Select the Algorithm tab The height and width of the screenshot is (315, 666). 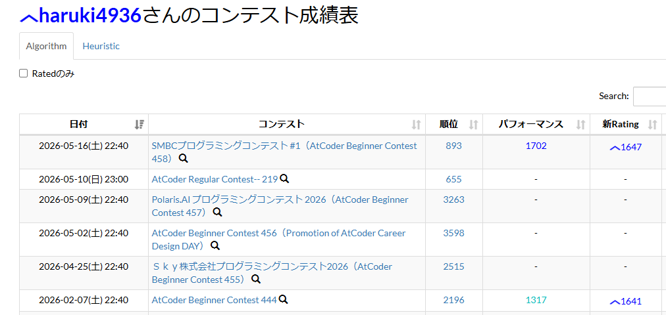click(x=46, y=46)
